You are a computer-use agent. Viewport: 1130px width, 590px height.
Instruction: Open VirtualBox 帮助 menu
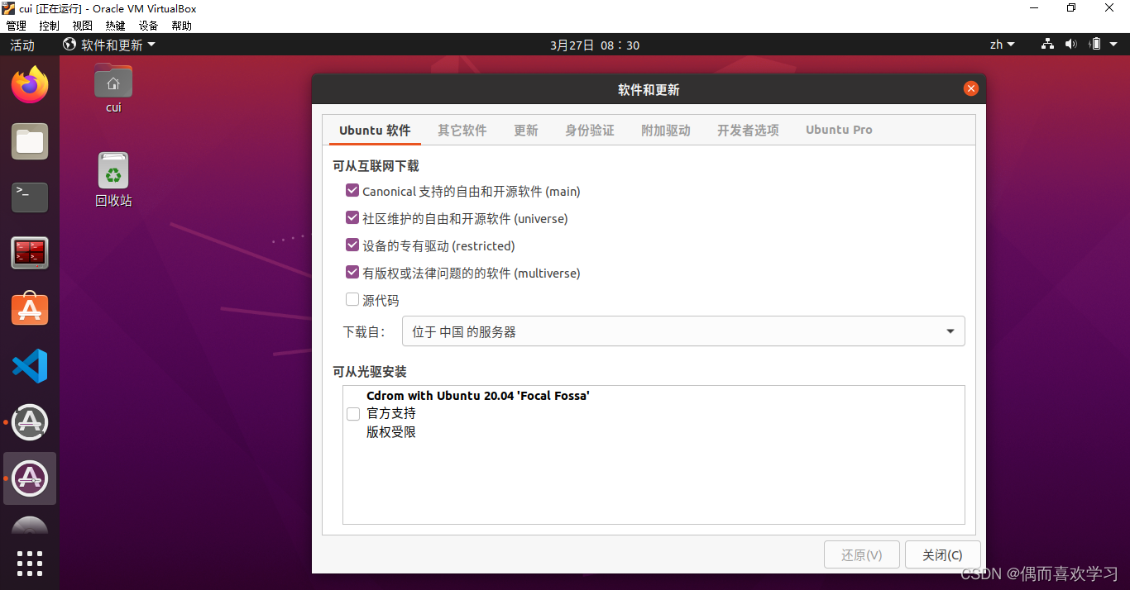182,26
